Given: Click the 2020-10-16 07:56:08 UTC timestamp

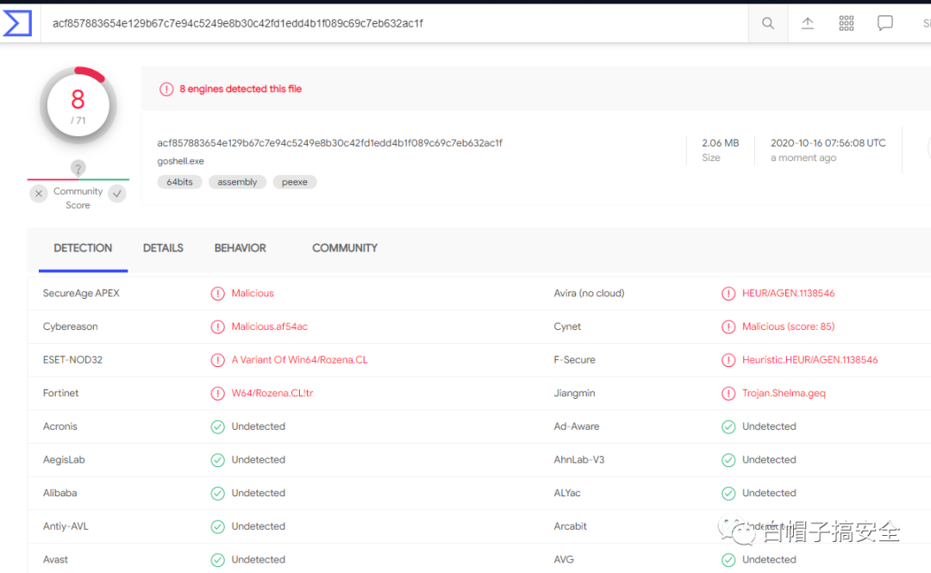Looking at the screenshot, I should (828, 143).
